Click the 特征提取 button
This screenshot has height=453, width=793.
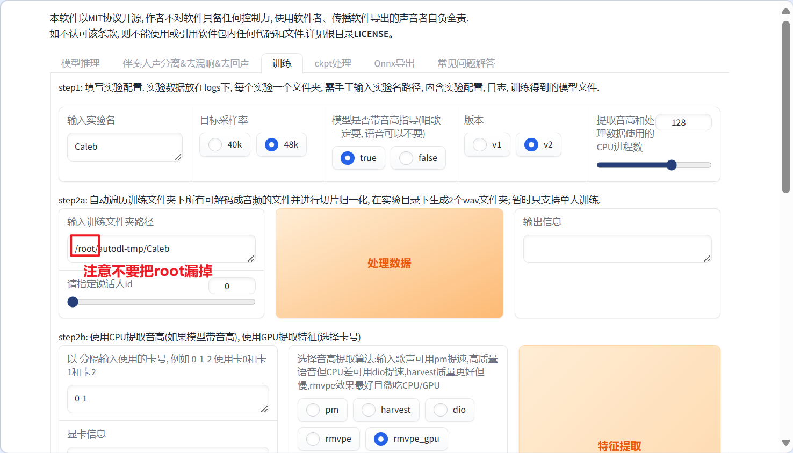click(x=619, y=399)
